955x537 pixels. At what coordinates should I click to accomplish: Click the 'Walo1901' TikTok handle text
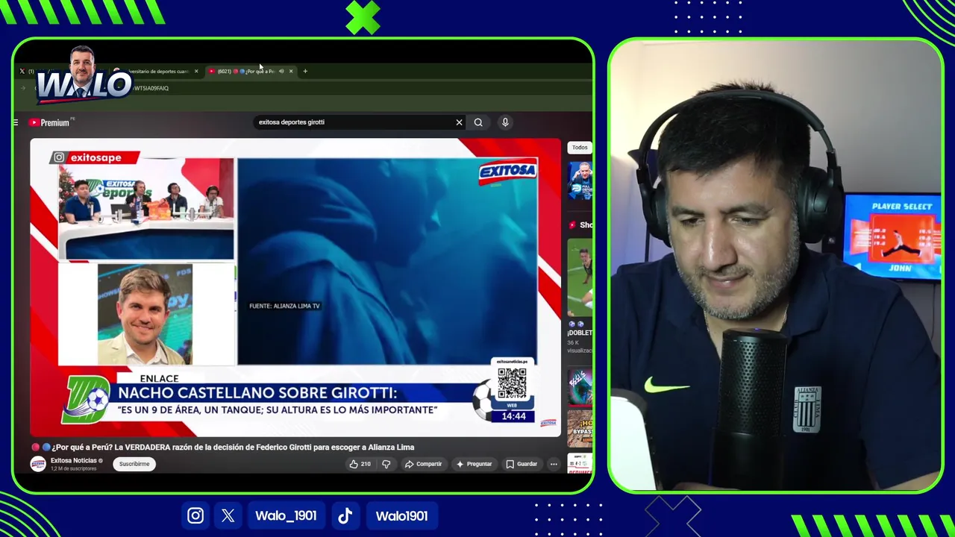(401, 515)
